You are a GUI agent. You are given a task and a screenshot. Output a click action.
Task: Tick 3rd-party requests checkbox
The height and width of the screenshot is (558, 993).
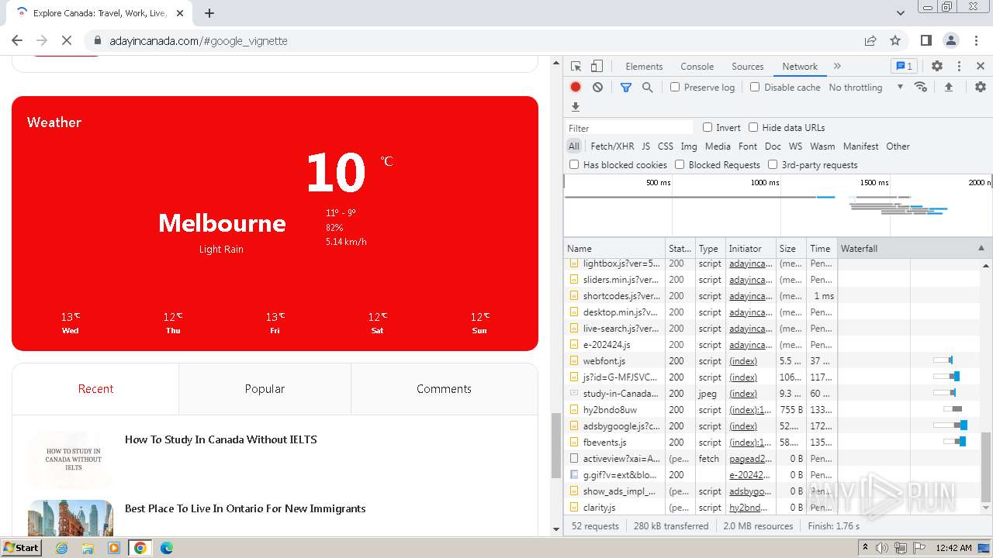[x=773, y=165]
